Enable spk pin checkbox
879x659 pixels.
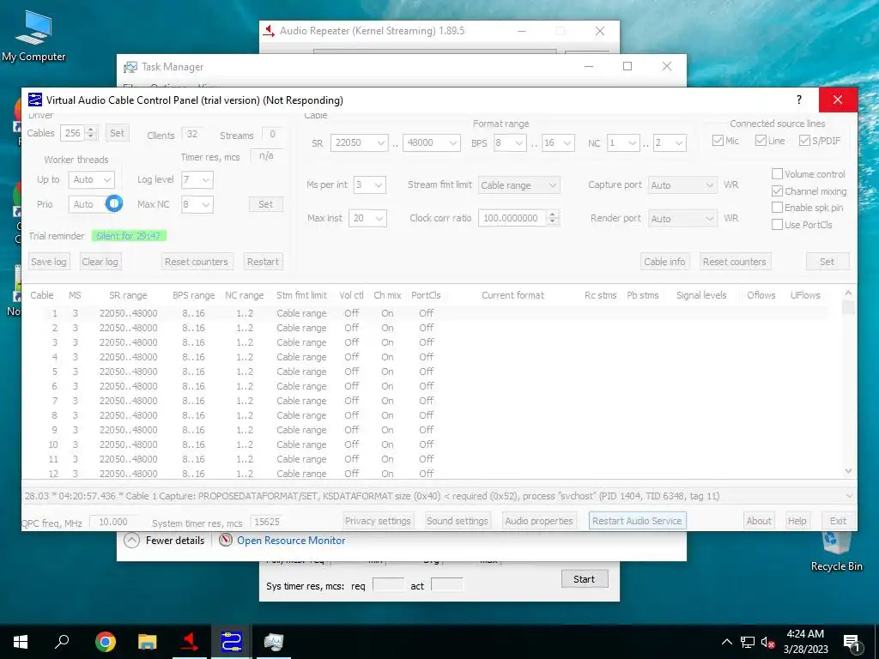777,208
